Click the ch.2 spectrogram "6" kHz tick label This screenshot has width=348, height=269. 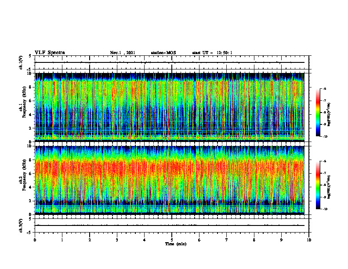pos(31,174)
